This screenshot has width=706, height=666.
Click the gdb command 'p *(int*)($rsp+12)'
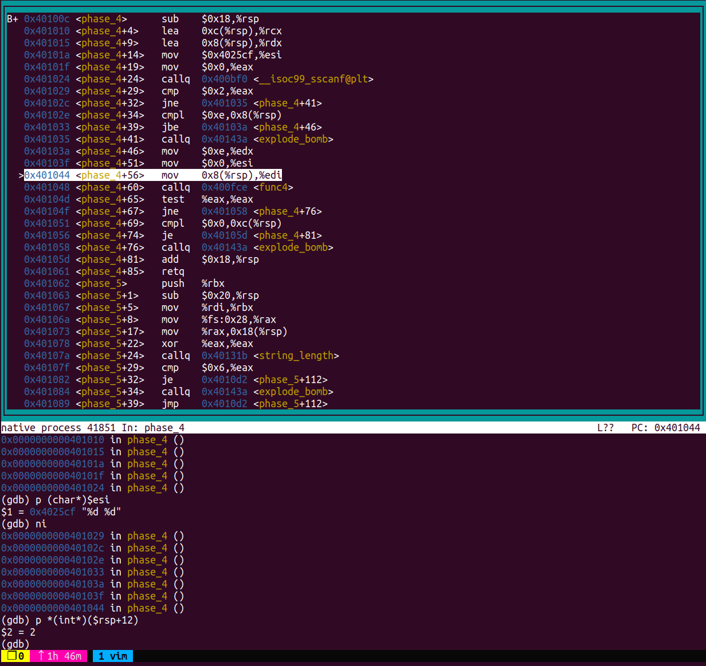pyautogui.click(x=87, y=620)
